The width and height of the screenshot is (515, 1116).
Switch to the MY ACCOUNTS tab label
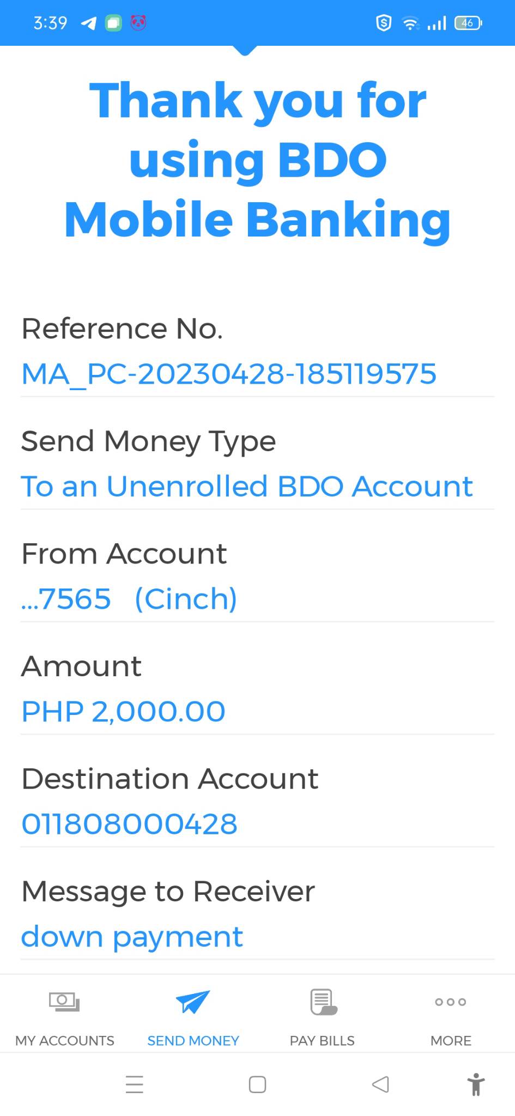click(64, 1041)
